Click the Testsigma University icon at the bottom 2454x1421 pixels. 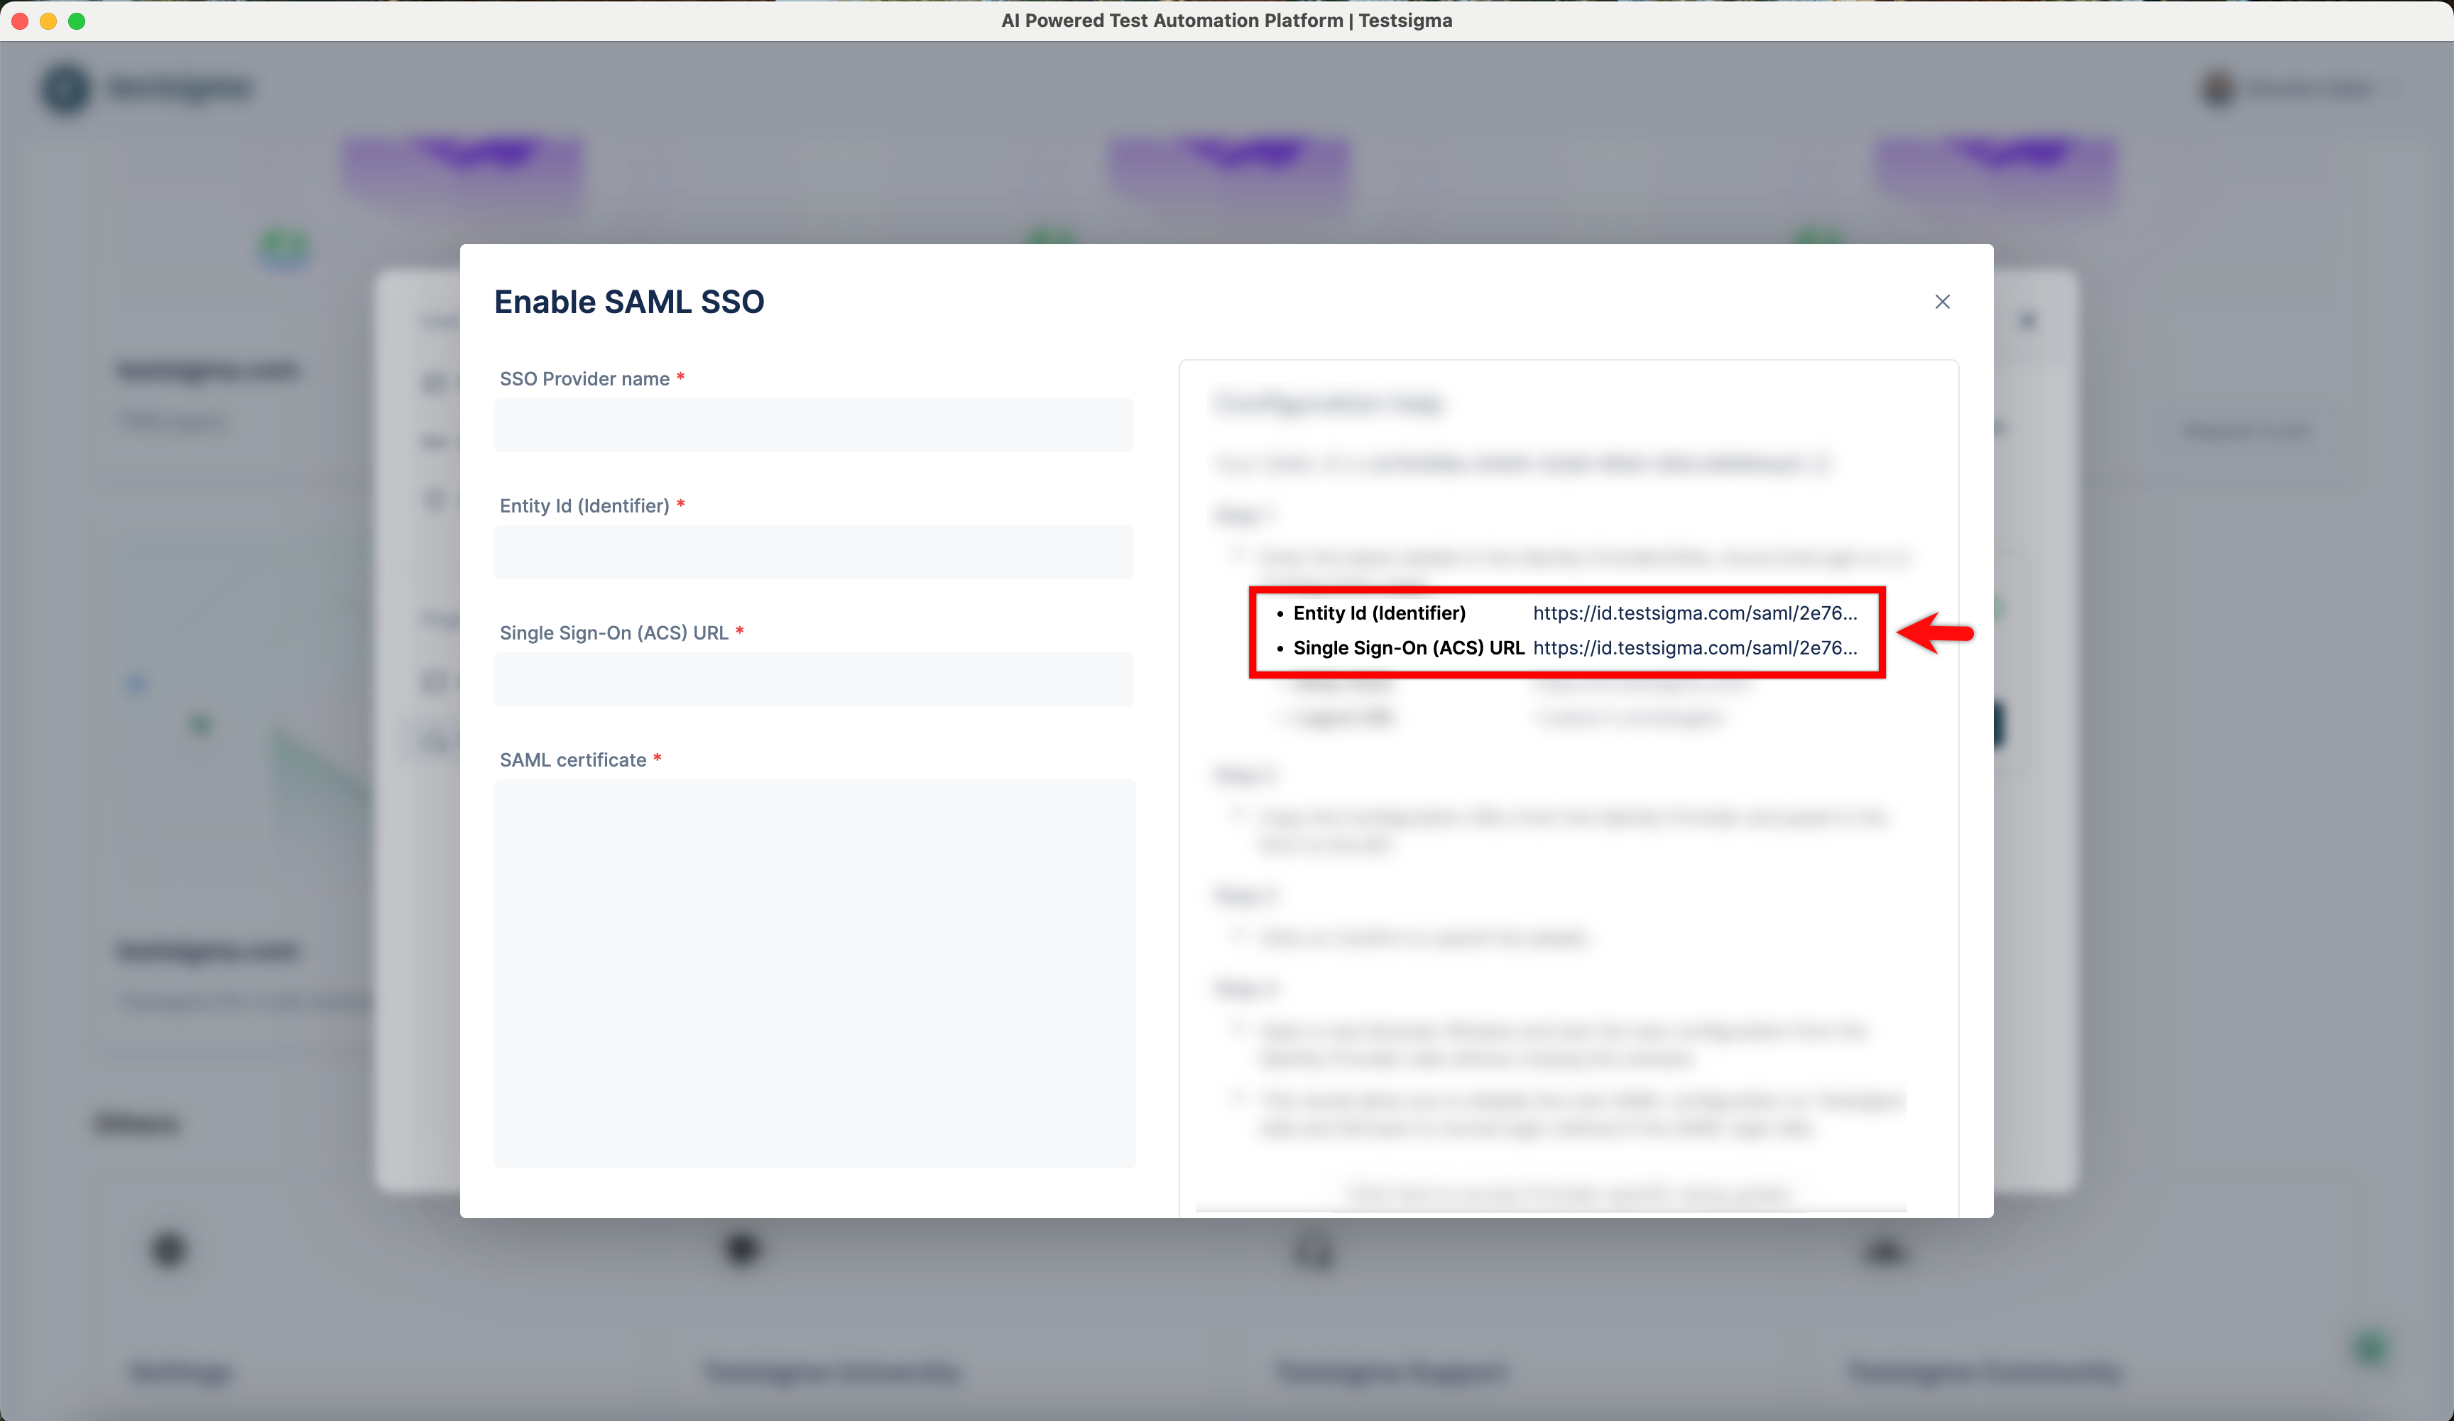click(x=741, y=1251)
